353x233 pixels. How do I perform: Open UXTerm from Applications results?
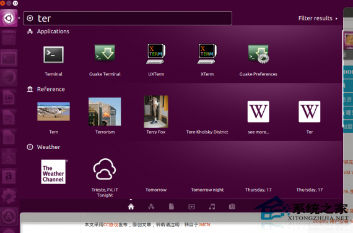click(x=156, y=54)
